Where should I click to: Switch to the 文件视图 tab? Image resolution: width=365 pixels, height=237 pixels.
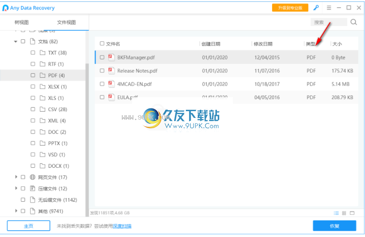(x=66, y=22)
